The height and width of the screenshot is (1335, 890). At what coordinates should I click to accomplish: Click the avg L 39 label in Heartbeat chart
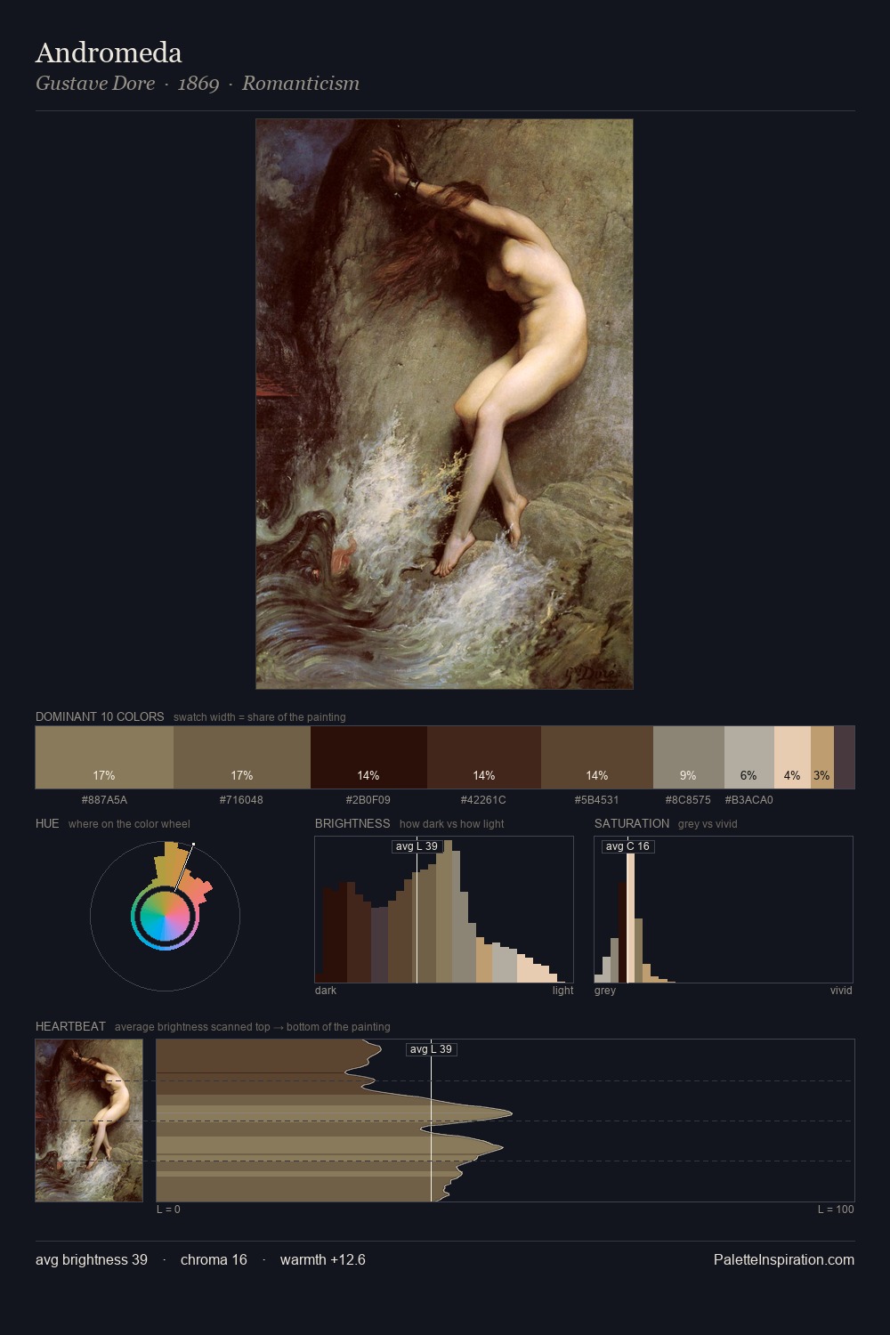432,1049
